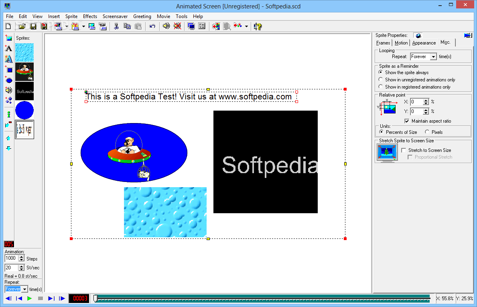The height and width of the screenshot is (307, 477).
Task: Switch to the Motion tab
Action: click(401, 43)
